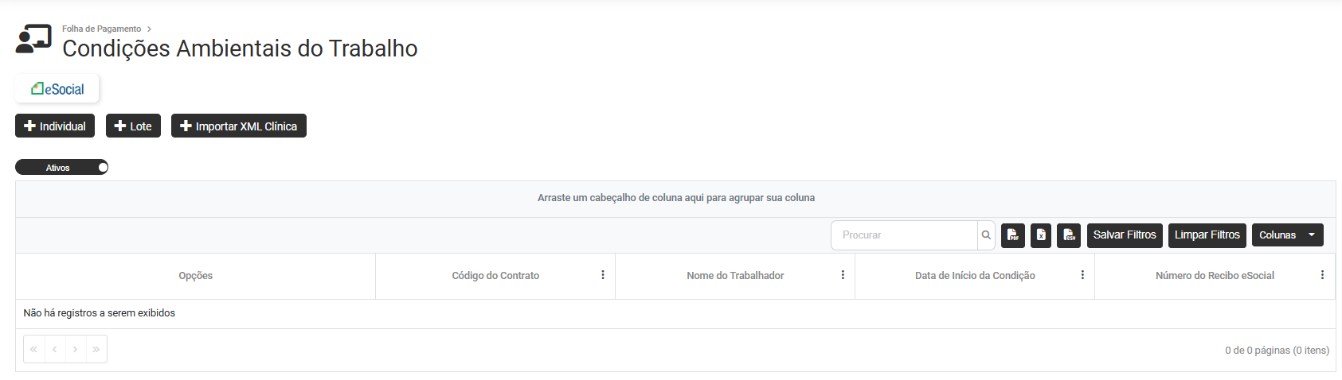The image size is (1342, 380).
Task: Go to the first page
Action: (34, 349)
